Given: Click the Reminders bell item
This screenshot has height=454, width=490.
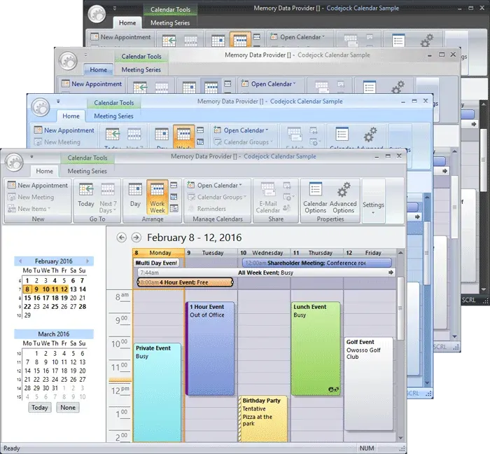Looking at the screenshot, I should 206,209.
